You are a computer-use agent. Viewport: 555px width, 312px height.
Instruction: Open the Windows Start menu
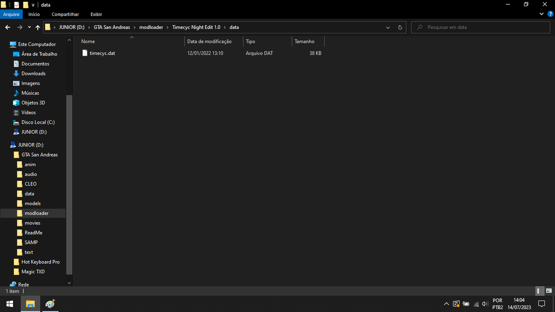[x=10, y=304]
